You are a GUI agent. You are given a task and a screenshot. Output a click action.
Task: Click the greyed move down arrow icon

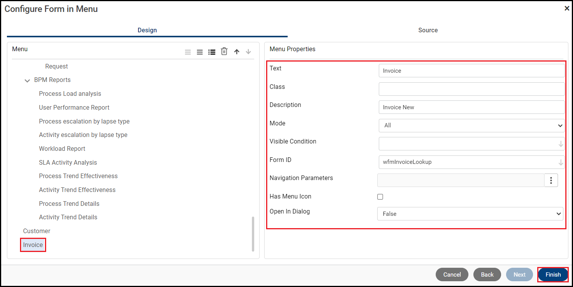248,52
